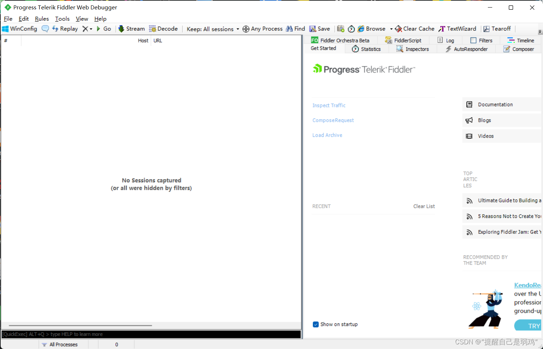This screenshot has height=349, width=543.
Task: Open the Help menu
Action: 101,19
